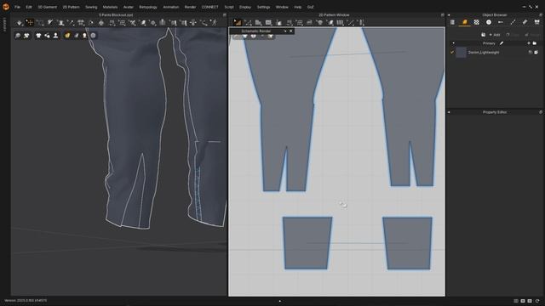Viewport: 545px width, 306px height.
Task: Click the Denim_Lightweight fabric color swatch
Action: 461,53
